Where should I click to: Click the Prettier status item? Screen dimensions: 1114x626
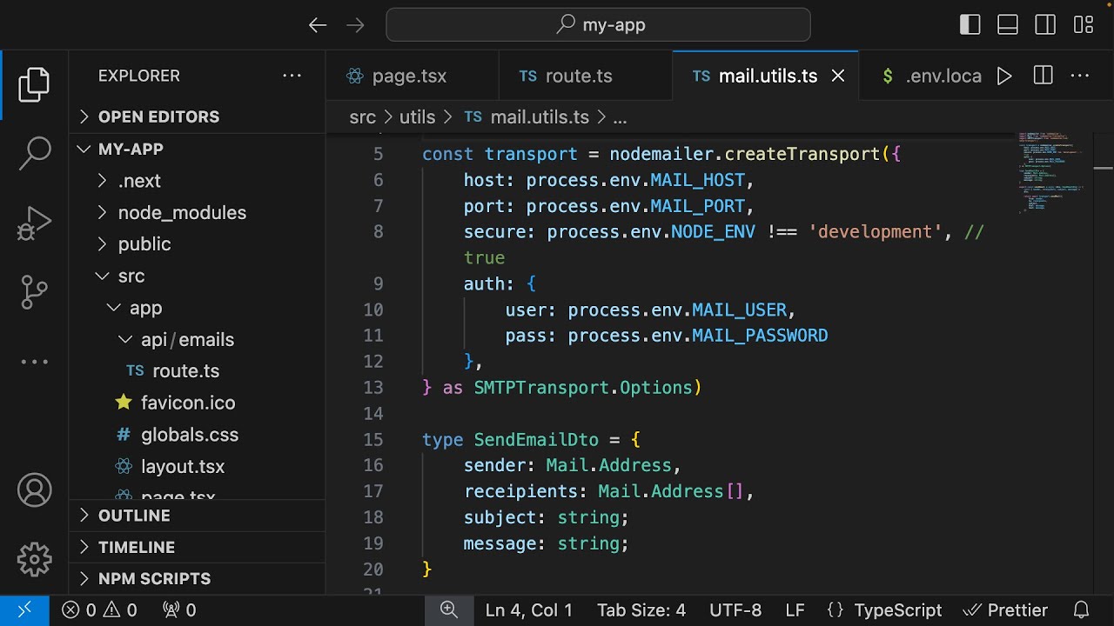pyautogui.click(x=1005, y=610)
